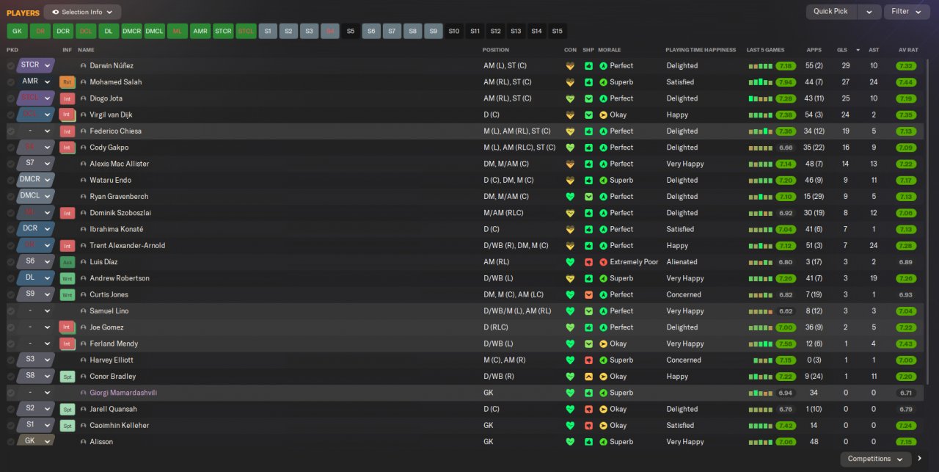Expand the arrow beside Quick Pick
939x472 pixels.
(x=869, y=12)
